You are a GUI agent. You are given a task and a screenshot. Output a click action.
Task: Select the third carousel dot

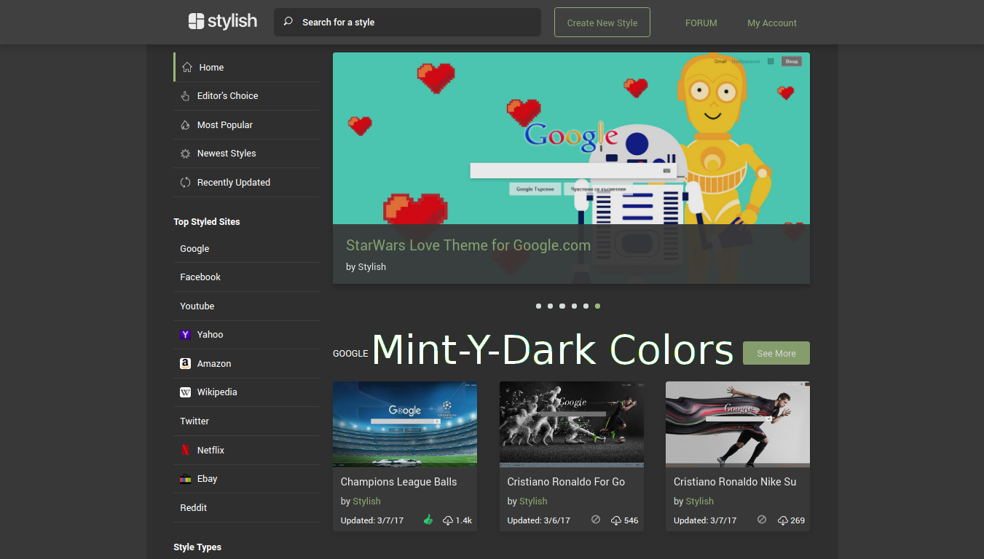pos(562,306)
